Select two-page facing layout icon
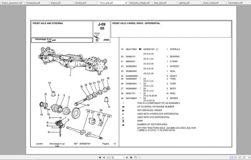The width and height of the screenshot is (251, 160). [240, 157]
